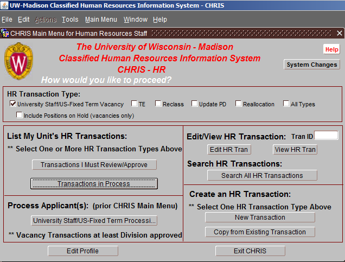Click the 'Search HR Transactions:' heading
The image size is (345, 262).
[x=234, y=164]
